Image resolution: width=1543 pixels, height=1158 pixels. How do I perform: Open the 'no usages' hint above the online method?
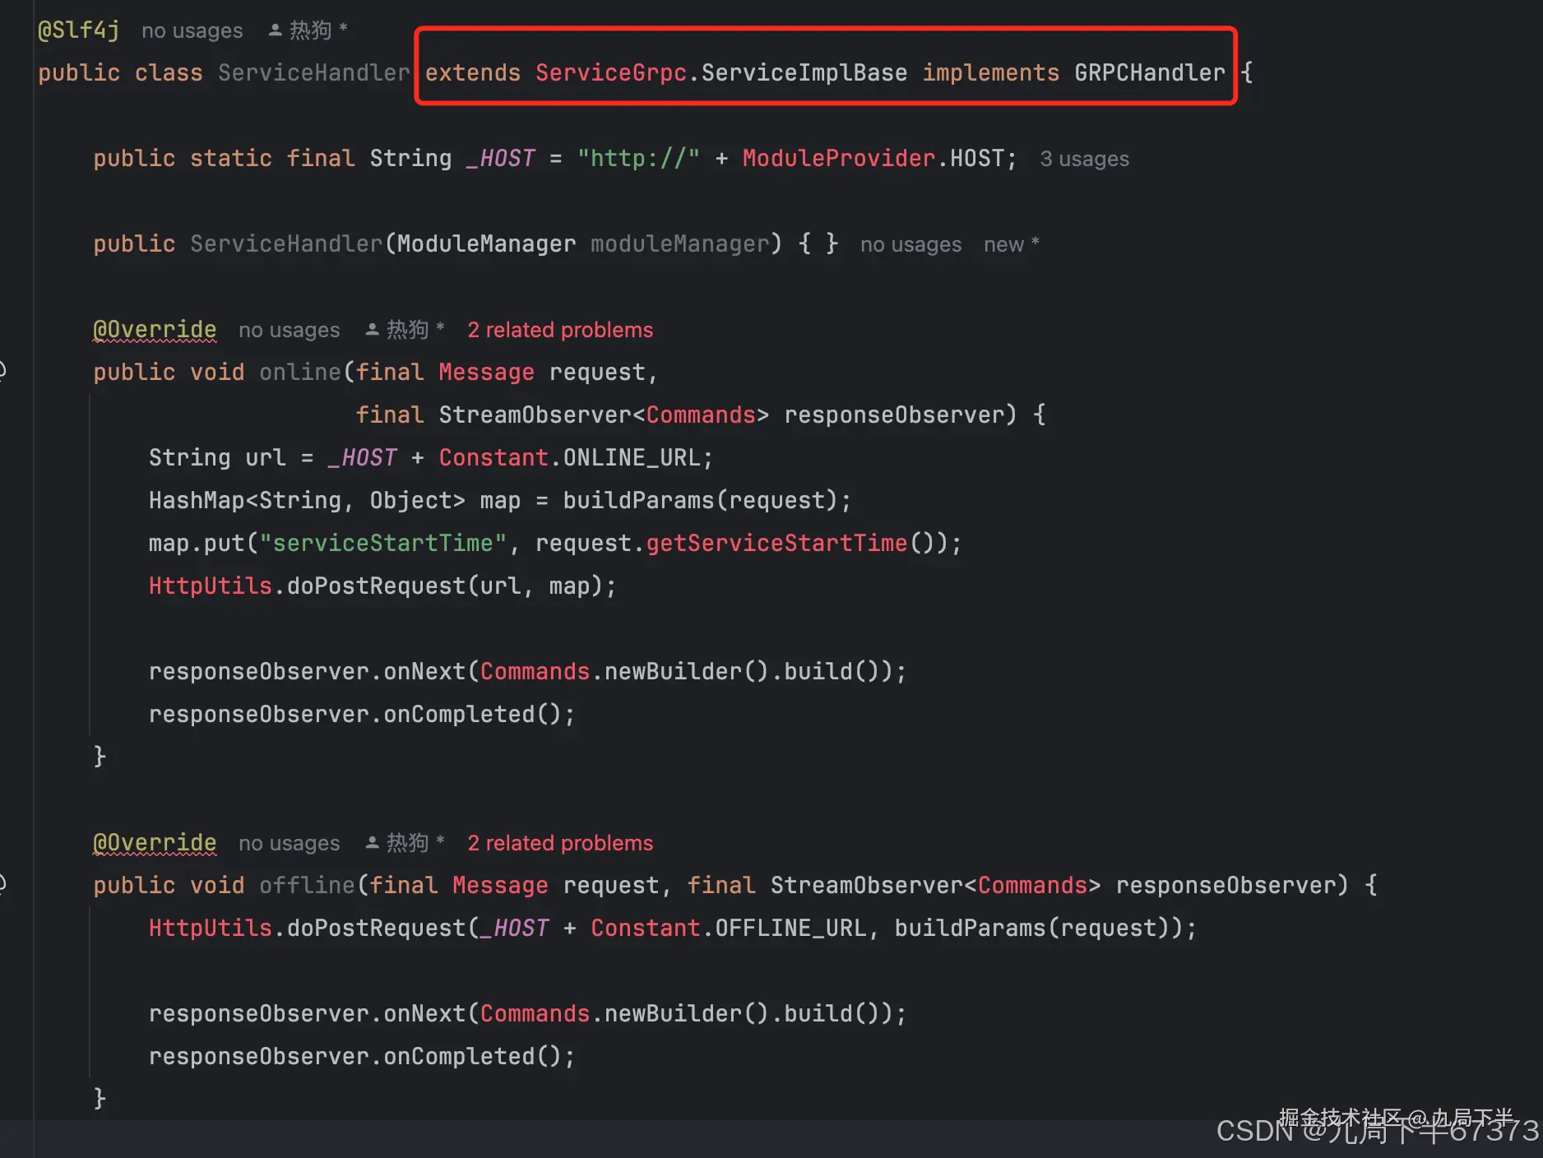tap(289, 330)
